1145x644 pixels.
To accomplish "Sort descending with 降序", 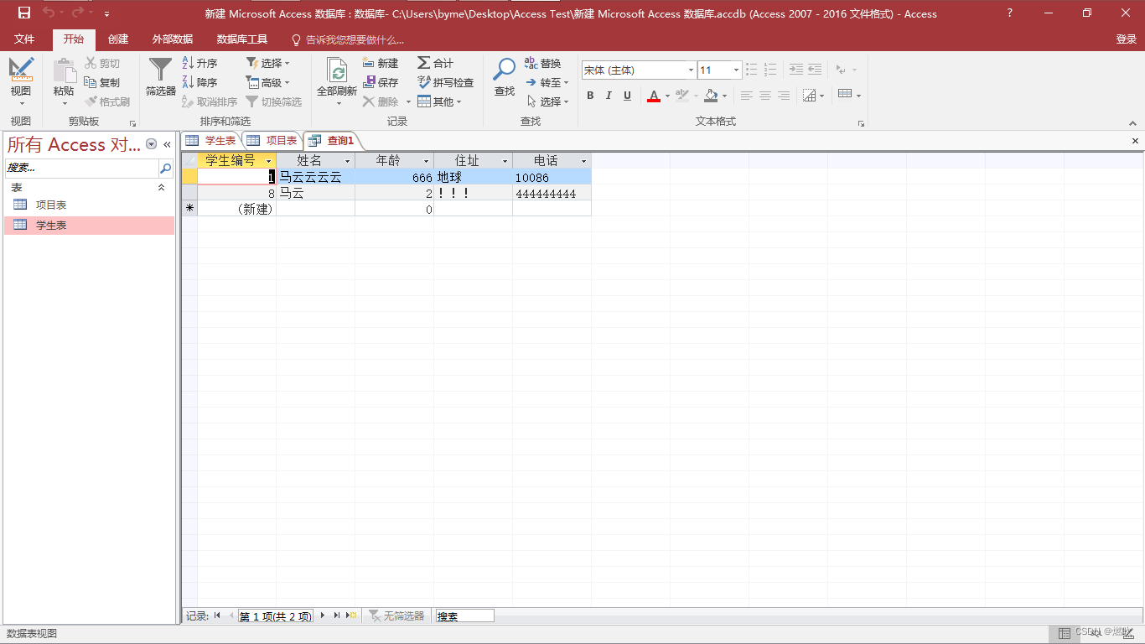I will coord(200,82).
